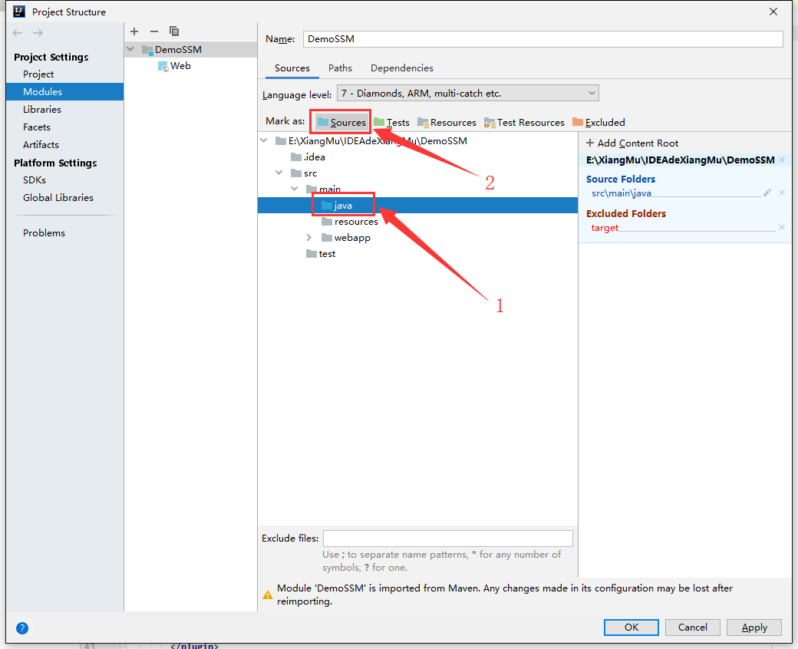Remove src\main\java source folder with X
The height and width of the screenshot is (649, 798).
(782, 193)
